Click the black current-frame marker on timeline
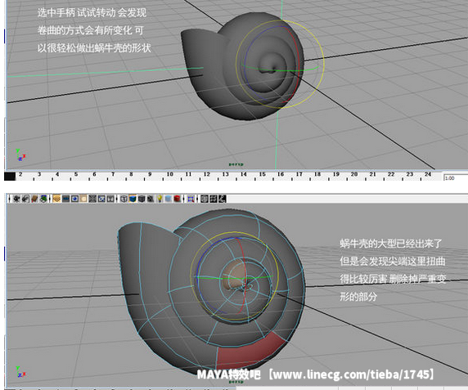Viewport: 468px width, 390px height. [x=10, y=177]
